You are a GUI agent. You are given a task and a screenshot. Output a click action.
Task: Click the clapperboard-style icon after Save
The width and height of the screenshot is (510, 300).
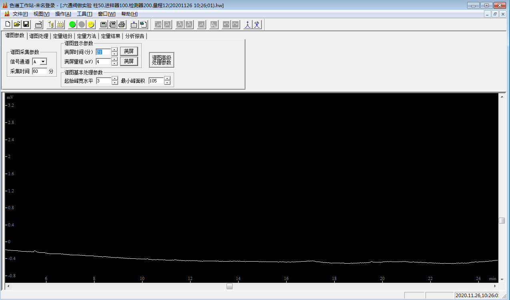pyautogui.click(x=38, y=24)
